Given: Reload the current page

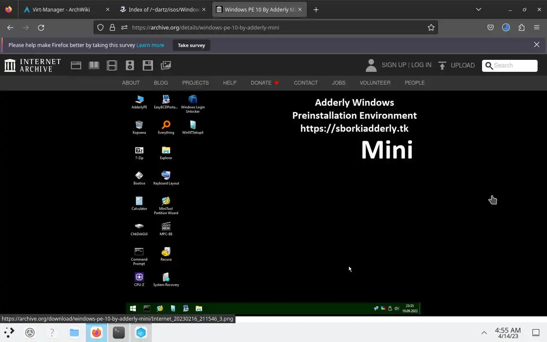Looking at the screenshot, I should point(41,27).
